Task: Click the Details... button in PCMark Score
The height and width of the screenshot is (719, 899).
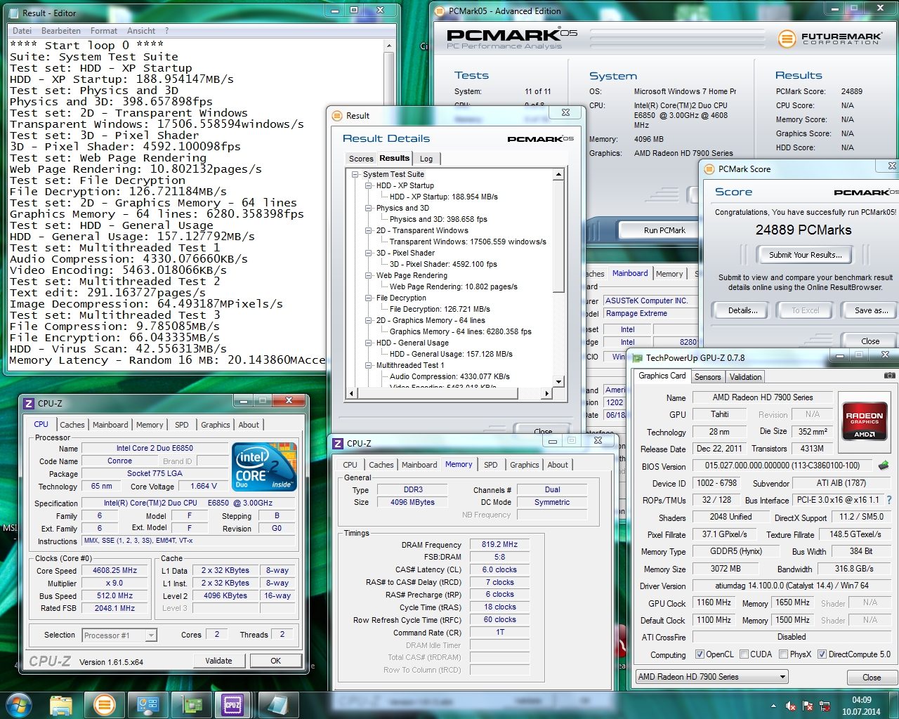Action: pos(742,310)
